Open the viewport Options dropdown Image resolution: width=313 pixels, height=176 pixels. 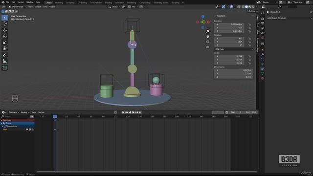[x=253, y=11]
